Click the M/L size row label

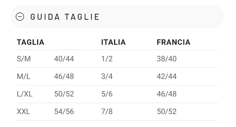[x=24, y=77]
